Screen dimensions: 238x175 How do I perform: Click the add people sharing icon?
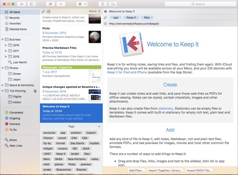coord(113,4)
